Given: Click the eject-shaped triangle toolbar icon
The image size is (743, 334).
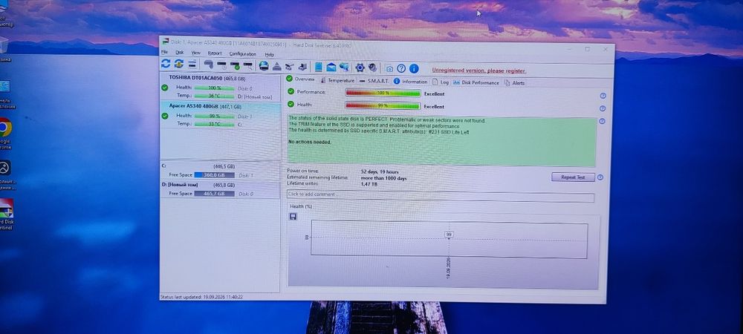Looking at the screenshot, I should [277, 66].
